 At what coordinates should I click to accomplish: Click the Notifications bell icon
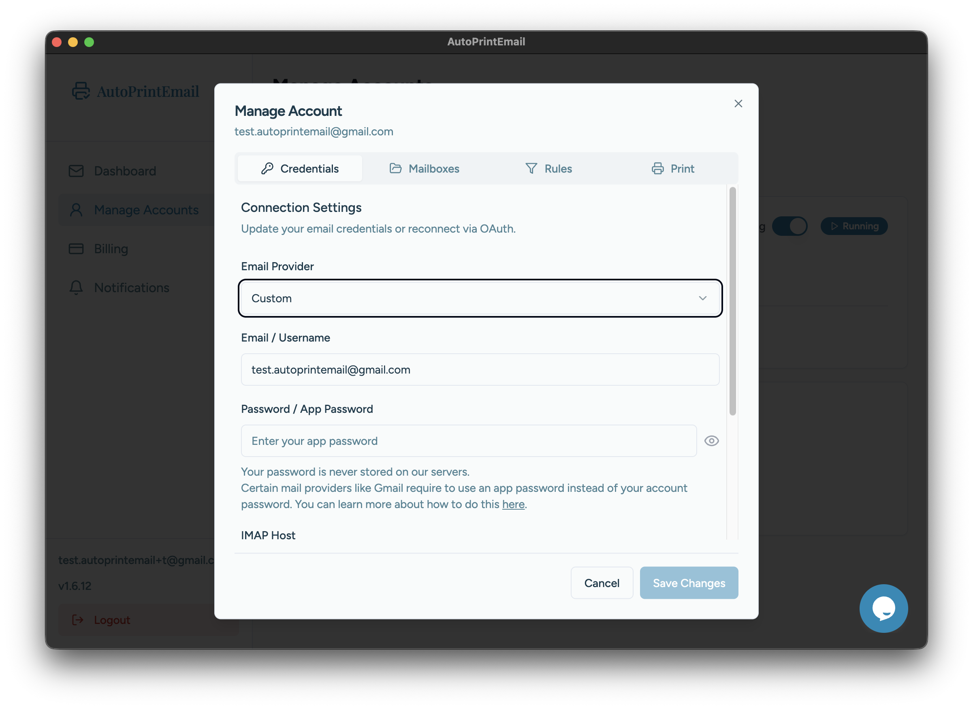tap(76, 288)
